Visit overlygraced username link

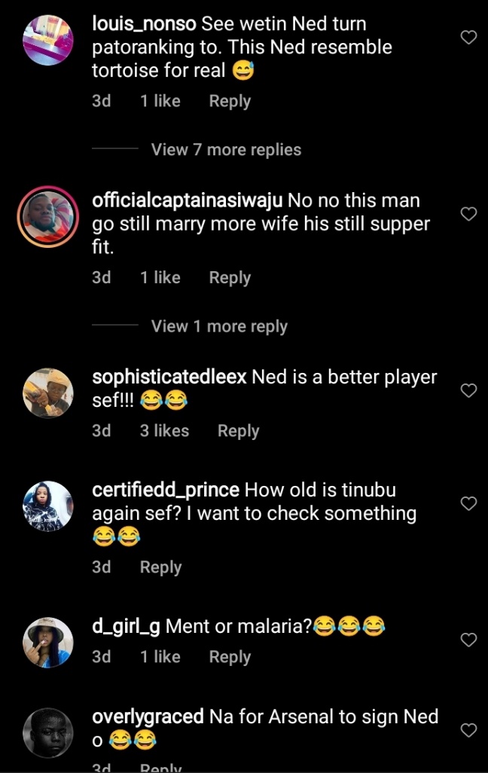[x=148, y=716]
